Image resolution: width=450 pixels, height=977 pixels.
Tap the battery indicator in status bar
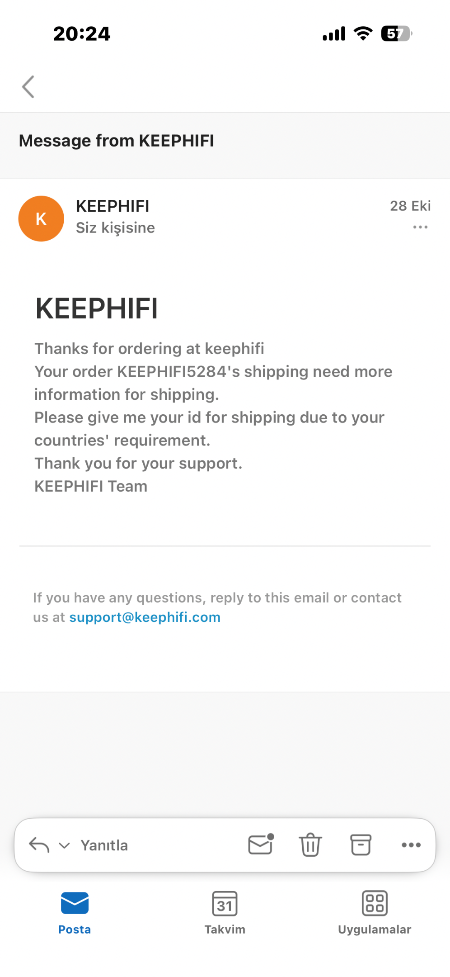click(x=397, y=33)
